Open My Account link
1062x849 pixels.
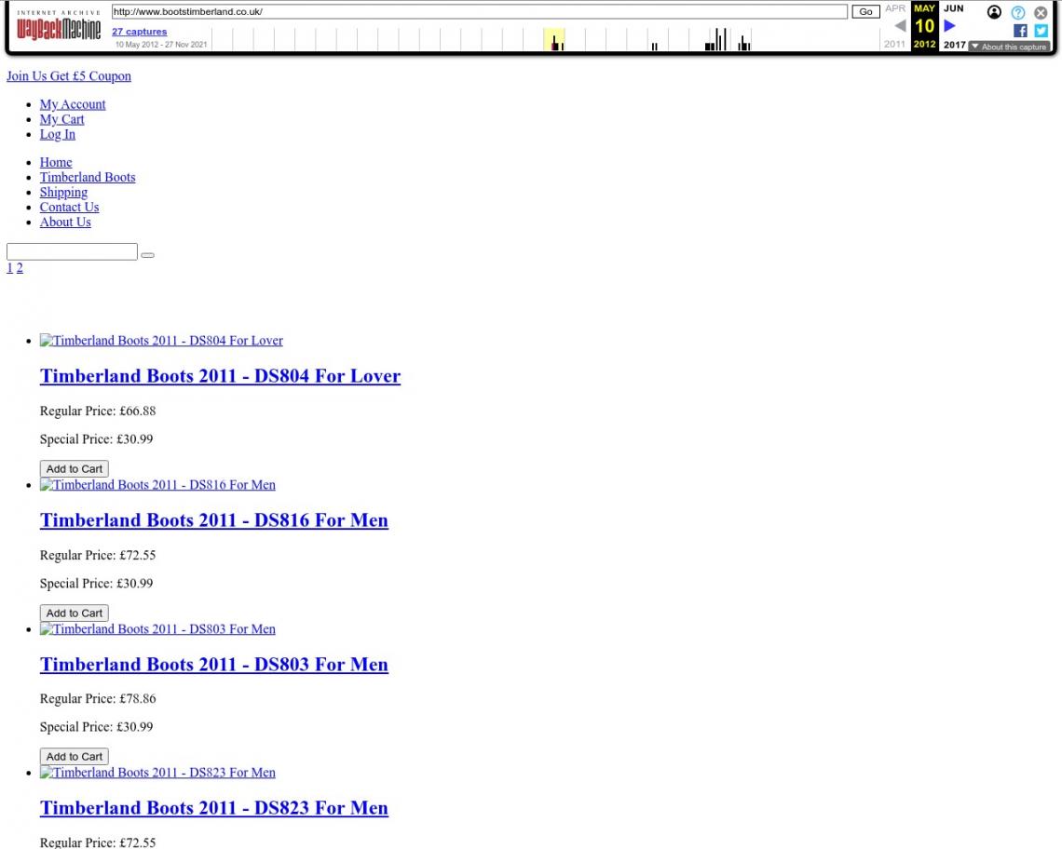pos(73,104)
